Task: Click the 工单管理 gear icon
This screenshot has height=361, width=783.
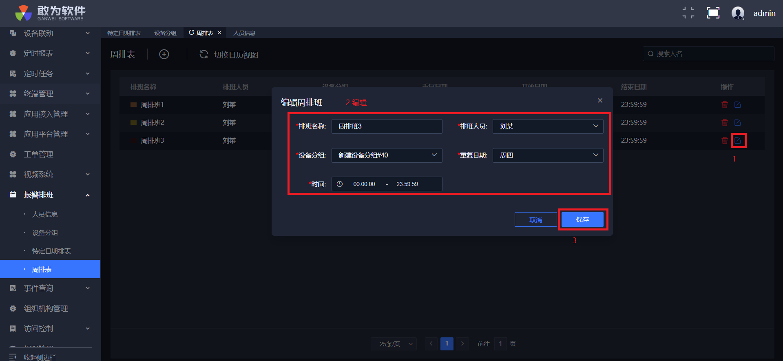Action: (13, 154)
